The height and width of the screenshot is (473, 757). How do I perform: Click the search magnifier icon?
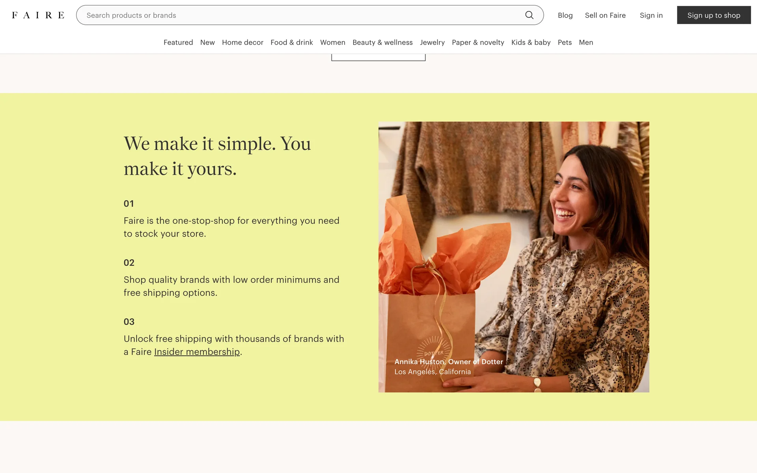pyautogui.click(x=529, y=15)
